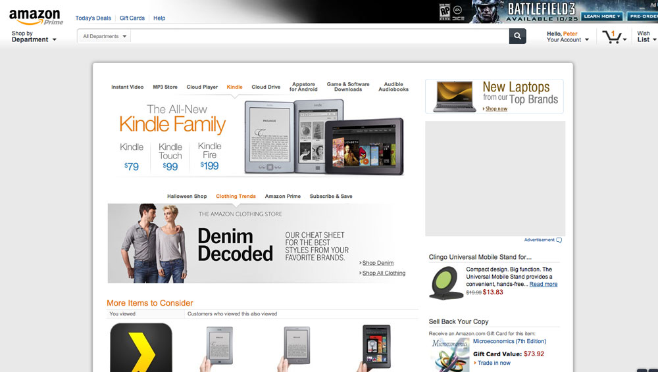Click the second gray Kindle thumbnail
Image resolution: width=658 pixels, height=372 pixels.
tap(293, 348)
